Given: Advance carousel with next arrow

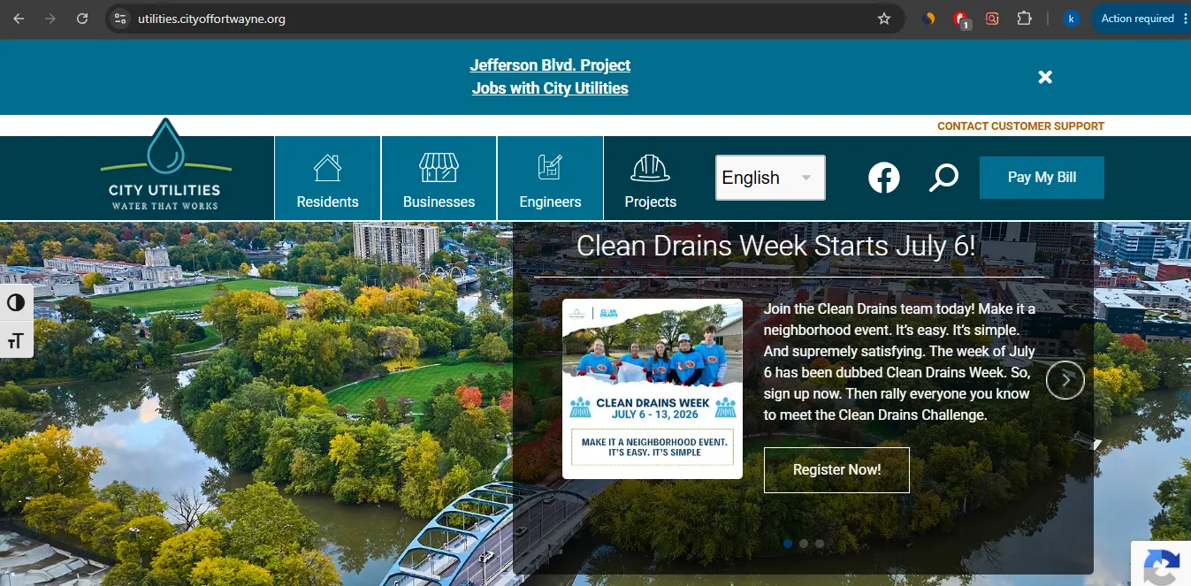Looking at the screenshot, I should (1065, 380).
